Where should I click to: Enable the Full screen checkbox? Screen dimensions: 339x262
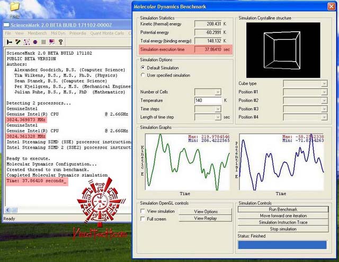click(x=142, y=219)
